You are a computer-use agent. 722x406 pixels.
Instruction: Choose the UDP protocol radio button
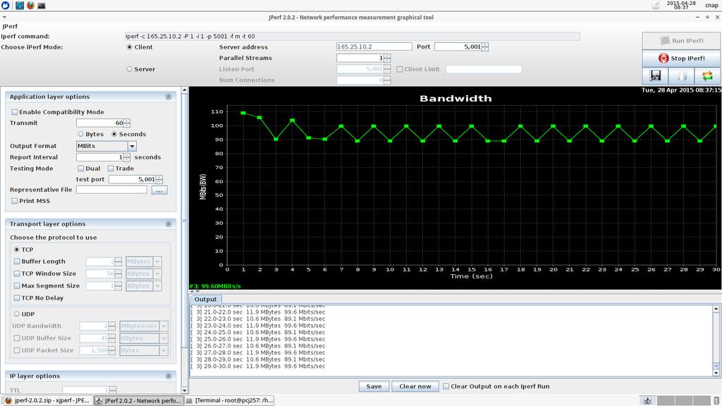click(x=17, y=314)
